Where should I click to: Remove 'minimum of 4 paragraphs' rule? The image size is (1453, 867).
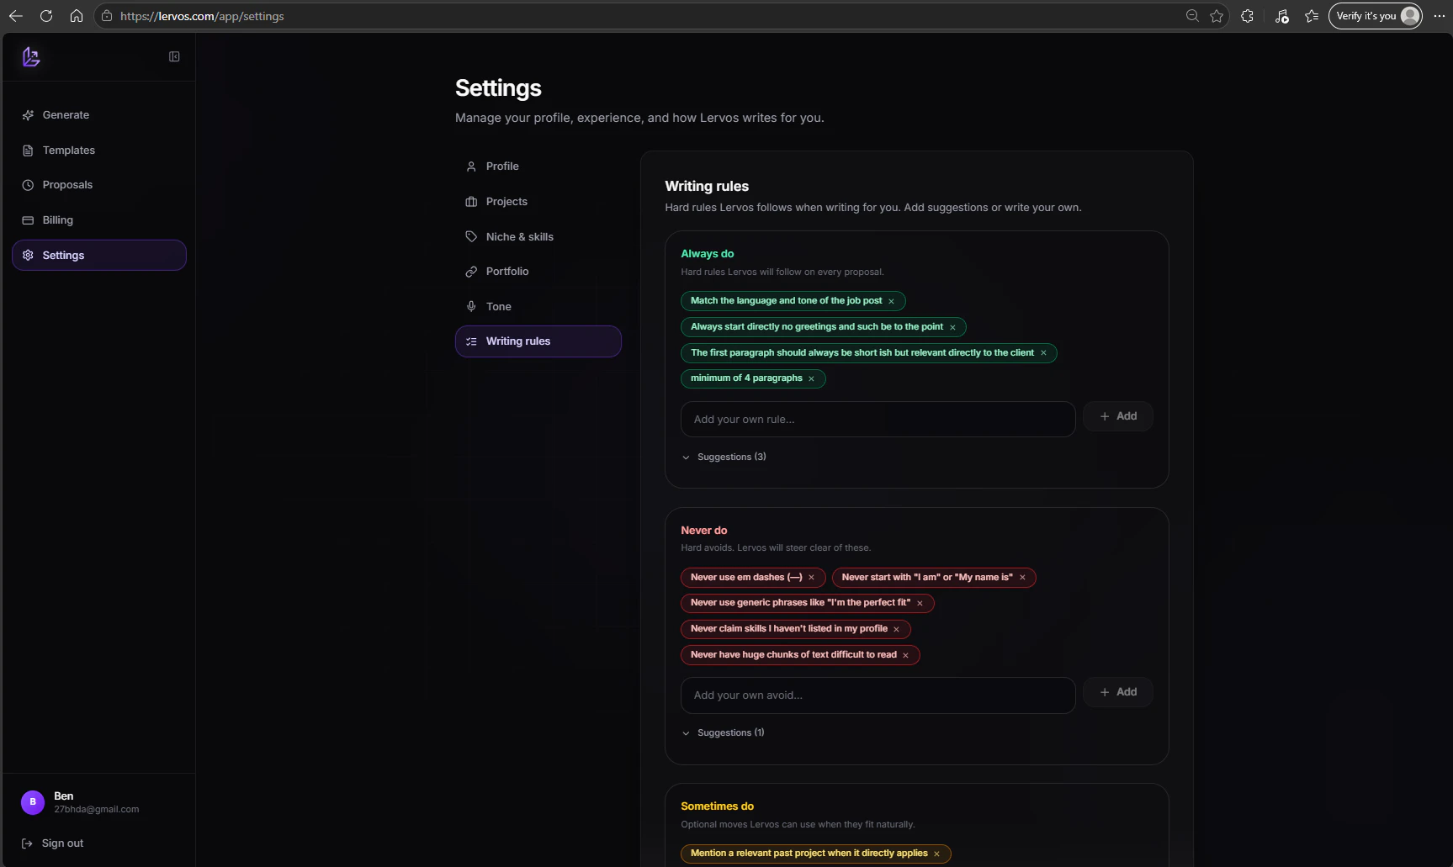tap(811, 379)
